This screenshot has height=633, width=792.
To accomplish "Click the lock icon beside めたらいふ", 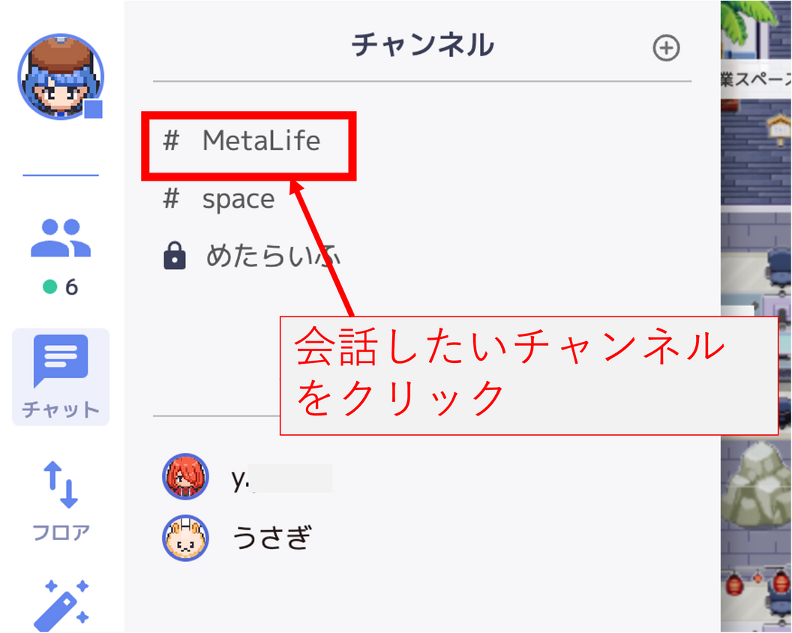I will 175,256.
